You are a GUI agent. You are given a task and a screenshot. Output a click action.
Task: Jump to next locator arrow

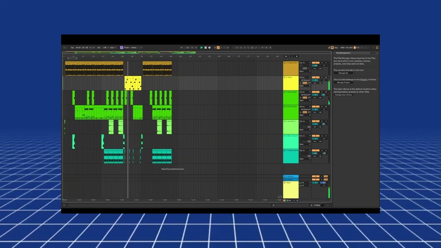point(287,59)
